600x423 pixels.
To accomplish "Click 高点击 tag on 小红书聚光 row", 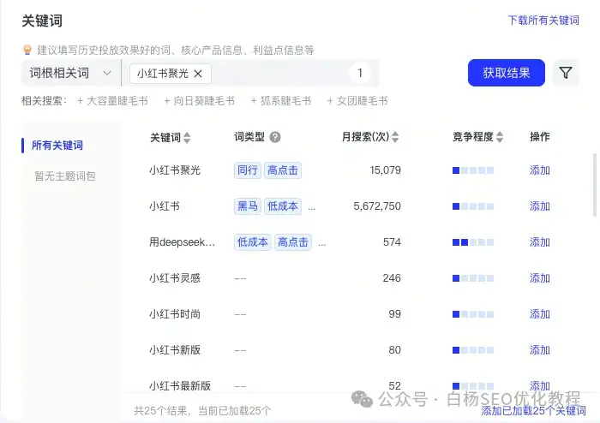I will [x=282, y=170].
